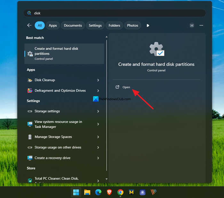Image resolution: width=224 pixels, height=198 pixels.
Task: Click the large gear icon in preview pane
Action: 157,49
